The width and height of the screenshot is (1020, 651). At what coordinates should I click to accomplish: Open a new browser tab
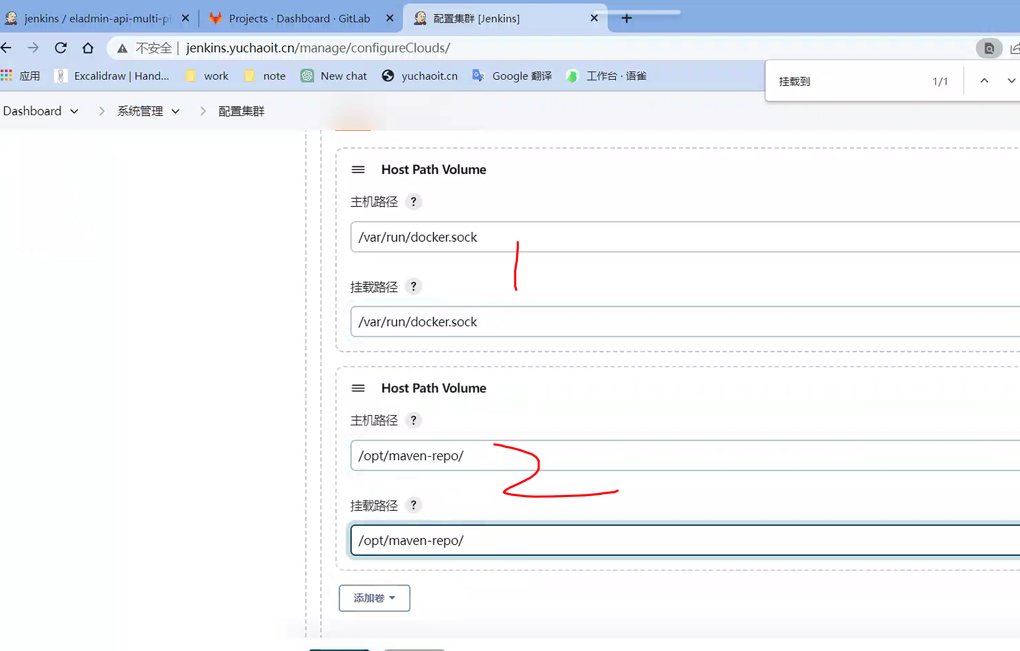[626, 18]
